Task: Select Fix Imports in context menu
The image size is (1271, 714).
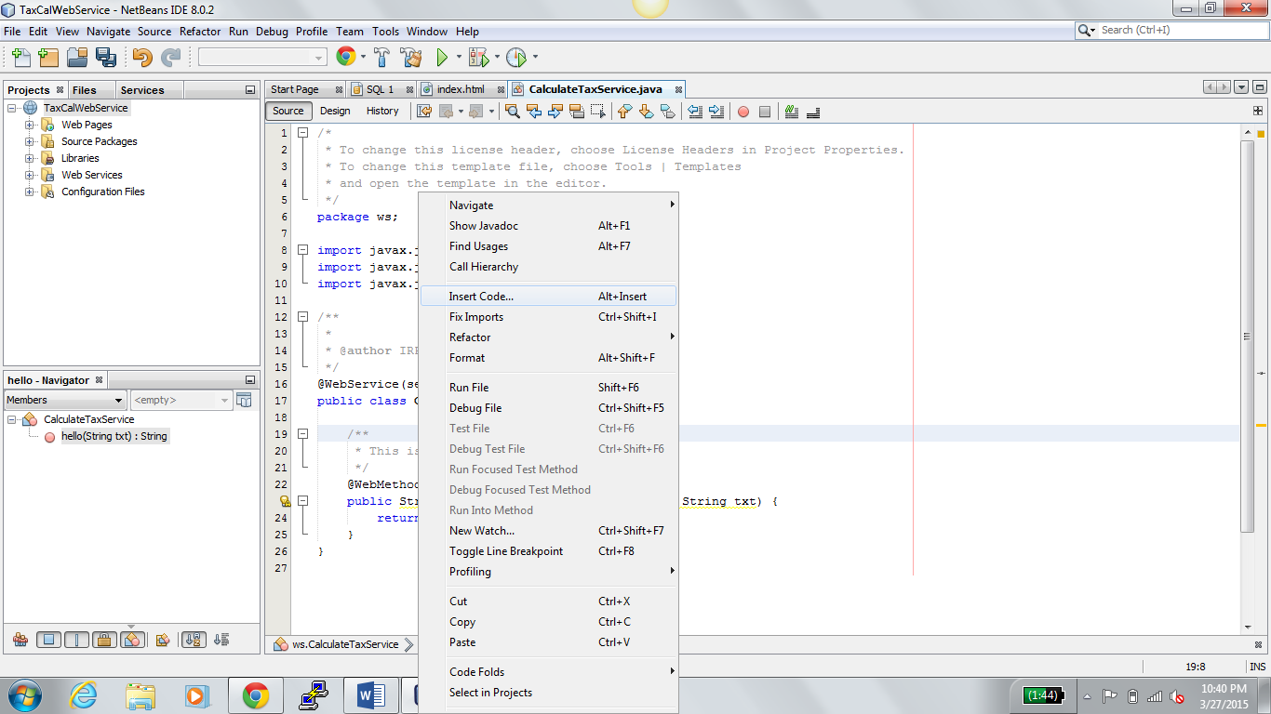Action: (548, 317)
